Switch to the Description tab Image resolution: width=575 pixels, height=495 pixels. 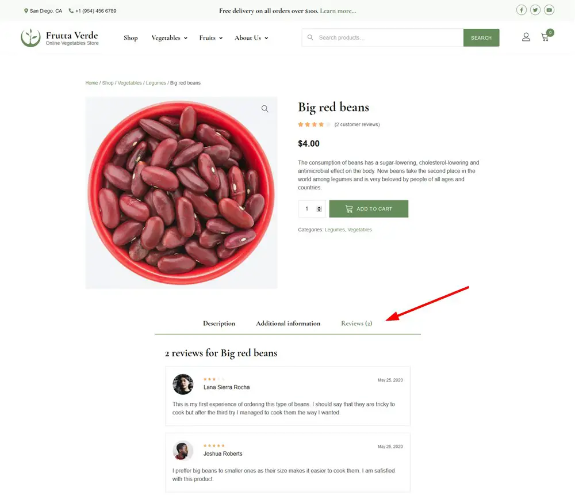coord(219,323)
